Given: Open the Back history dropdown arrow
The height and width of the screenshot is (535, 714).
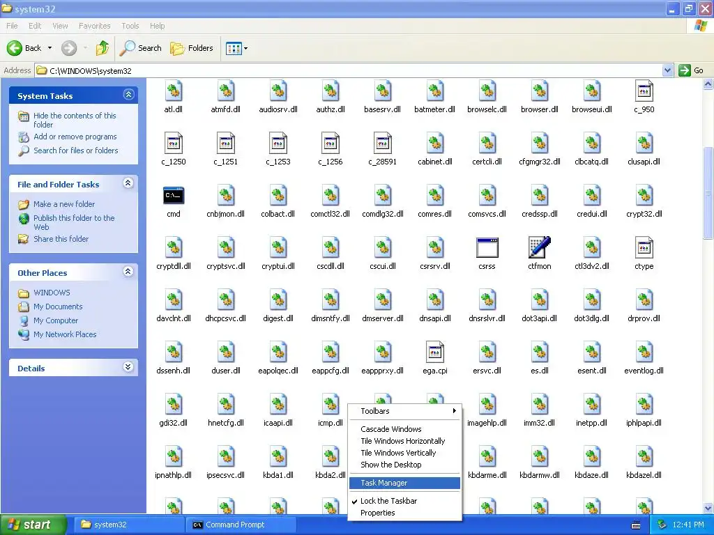Looking at the screenshot, I should click(x=50, y=48).
